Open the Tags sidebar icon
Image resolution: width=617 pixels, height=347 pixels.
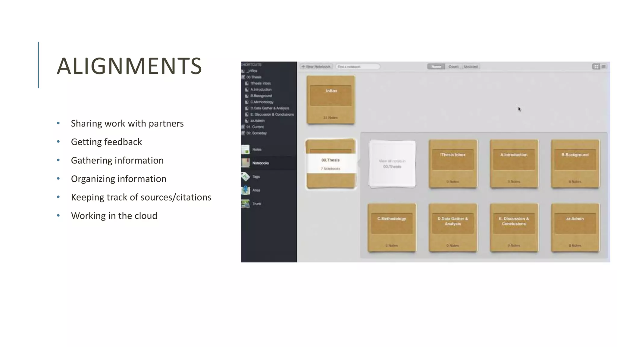[x=246, y=177]
